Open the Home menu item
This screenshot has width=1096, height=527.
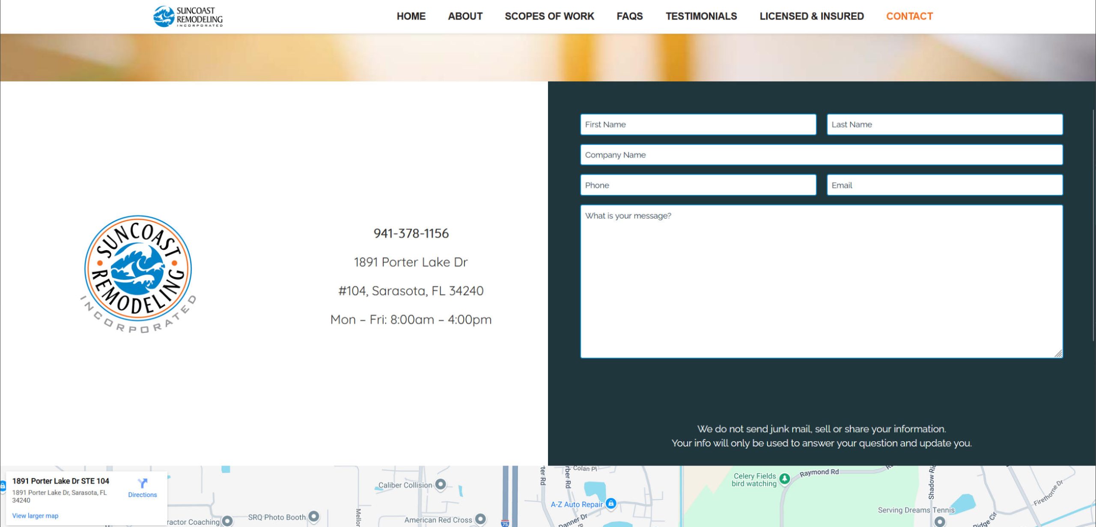point(411,16)
